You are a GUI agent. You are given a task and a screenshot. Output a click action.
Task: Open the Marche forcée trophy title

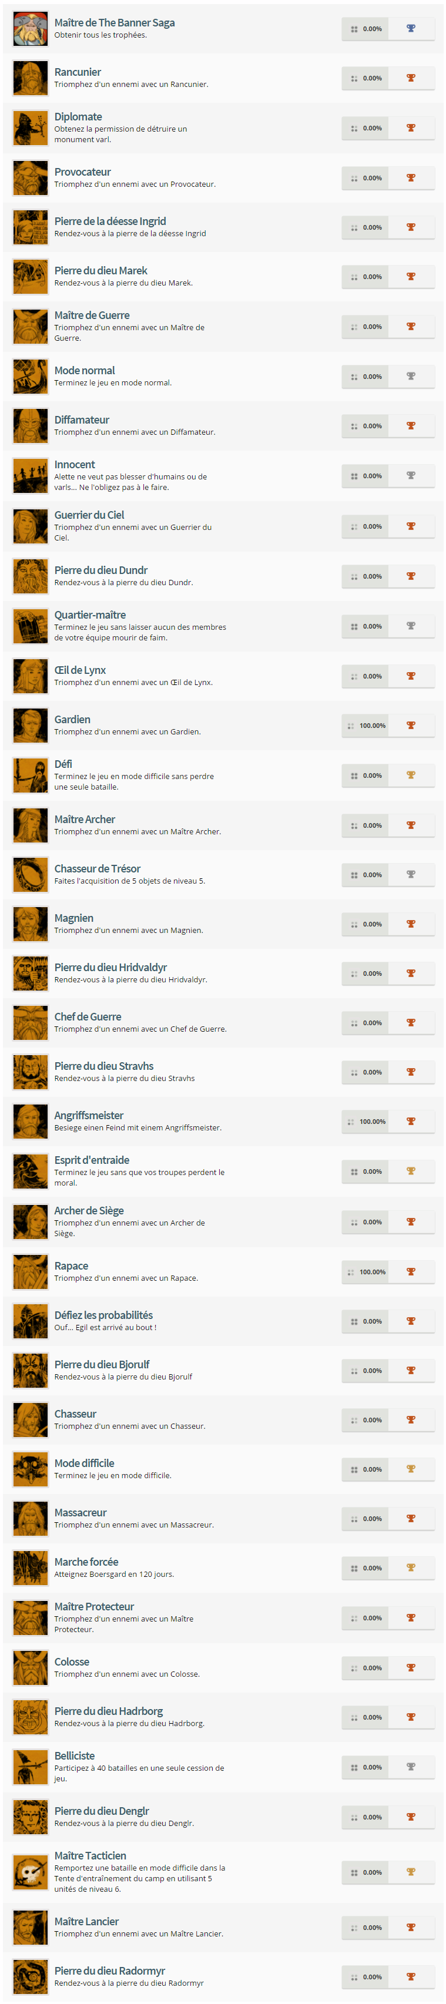pyautogui.click(x=86, y=1562)
